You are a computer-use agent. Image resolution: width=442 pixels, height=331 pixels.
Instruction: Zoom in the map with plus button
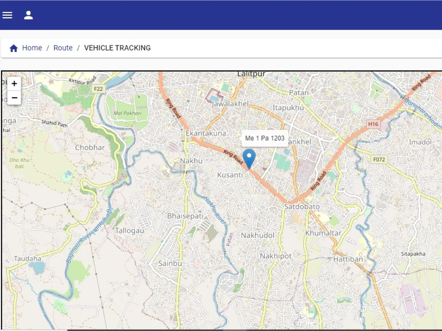point(14,83)
